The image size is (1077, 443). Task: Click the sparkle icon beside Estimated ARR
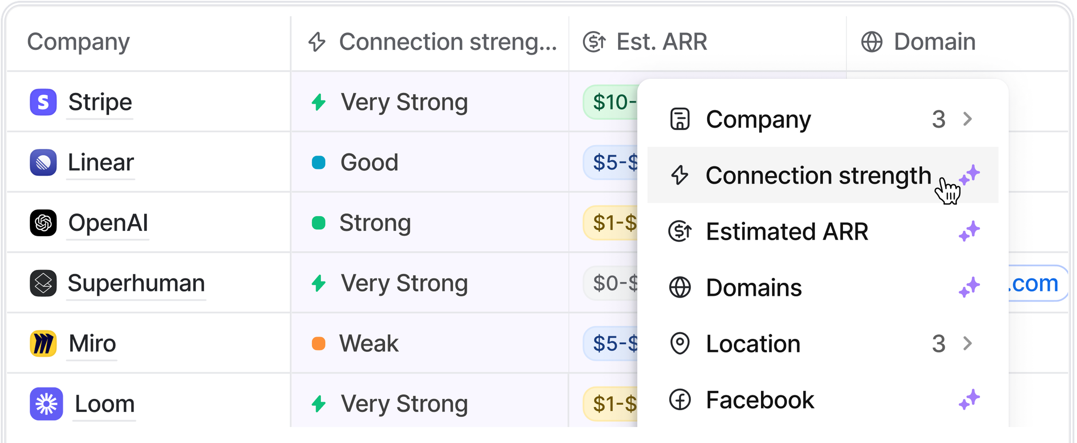click(969, 231)
